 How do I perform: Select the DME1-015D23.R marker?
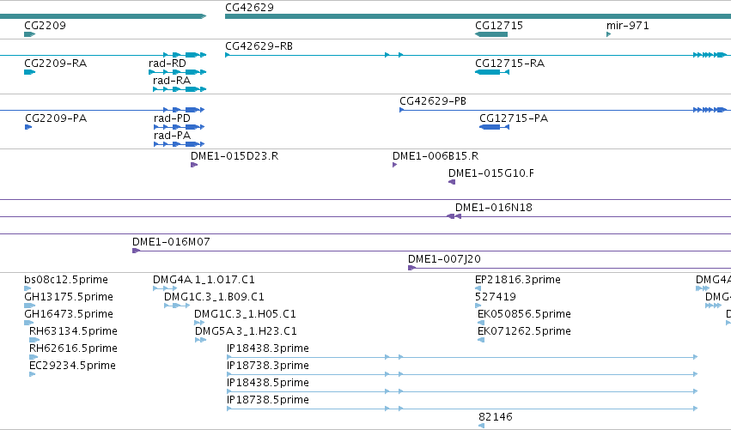pyautogui.click(x=194, y=165)
